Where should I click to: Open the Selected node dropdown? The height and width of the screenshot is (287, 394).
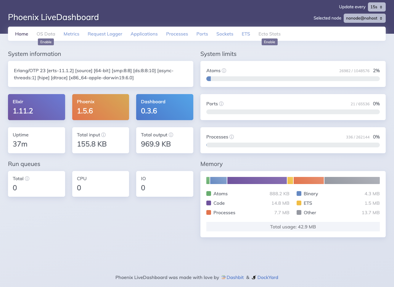365,18
